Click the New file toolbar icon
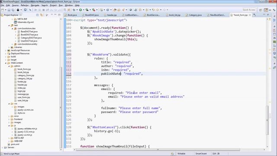277x156 pixels. [x=3, y=10]
